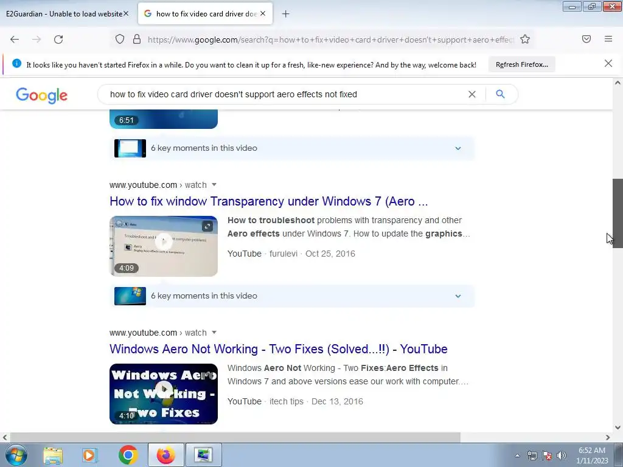
Task: Click the Refresh Firefox button
Action: point(521,64)
